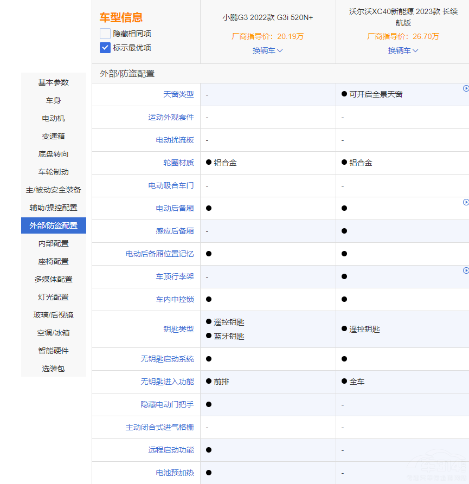Viewport: 469px width, 484px height.
Task: Switch to 多媒体配置 sidebar item
Action: (54, 279)
